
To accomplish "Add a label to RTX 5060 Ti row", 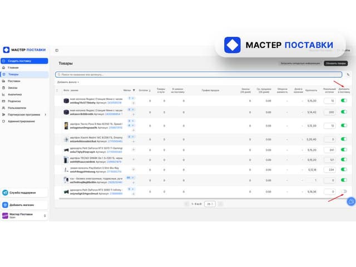I will click(133, 194).
